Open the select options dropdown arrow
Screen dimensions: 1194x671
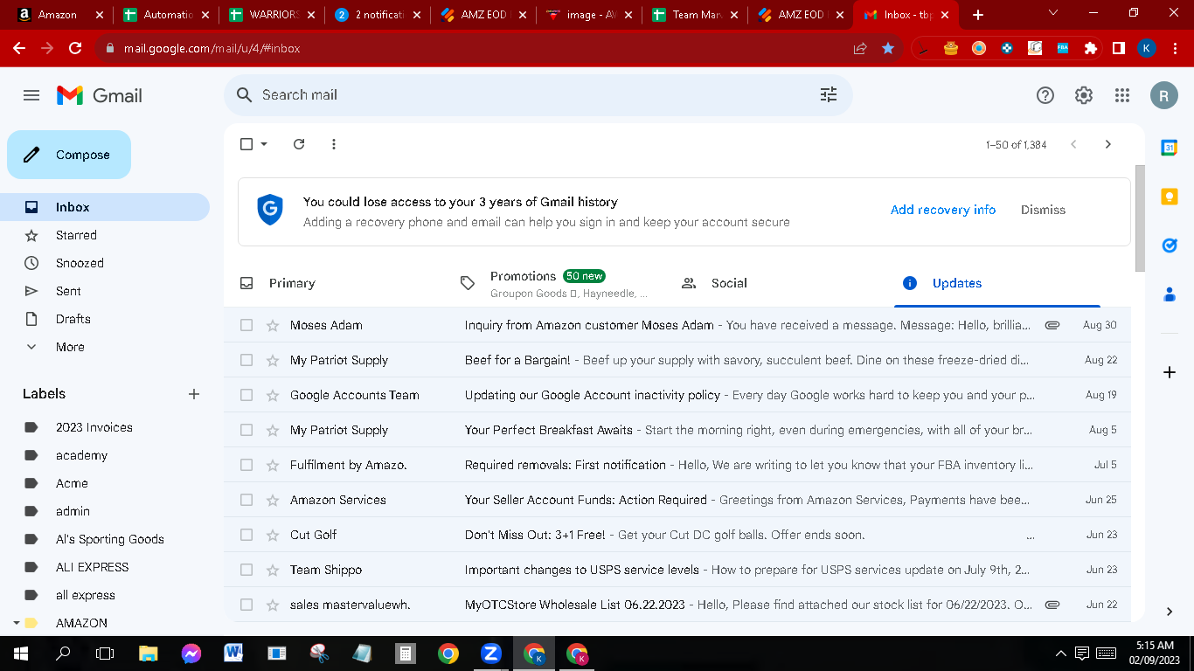[264, 144]
